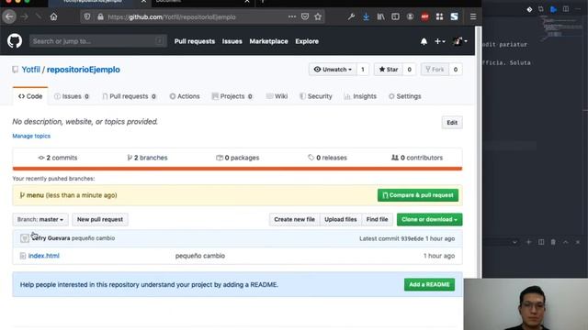588x330 pixels.
Task: Open the Insights tab
Action: click(x=360, y=96)
